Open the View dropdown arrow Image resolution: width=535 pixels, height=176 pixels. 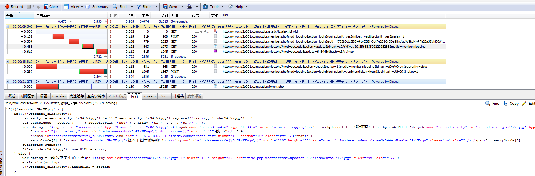tap(82, 6)
